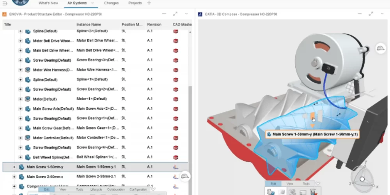Open the hamburger menu at top left

5,3
